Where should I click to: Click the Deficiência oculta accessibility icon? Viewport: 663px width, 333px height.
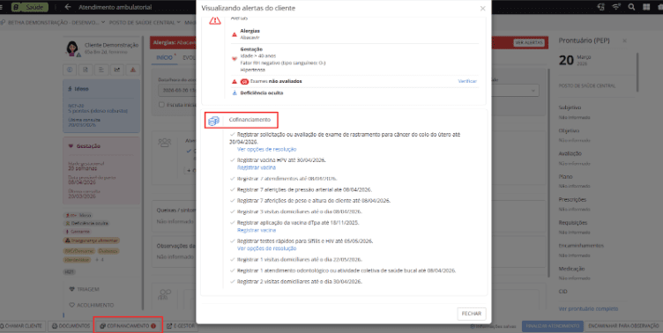(x=234, y=92)
